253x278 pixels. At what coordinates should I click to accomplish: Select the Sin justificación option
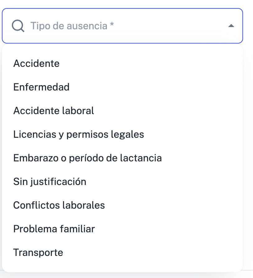click(122, 182)
